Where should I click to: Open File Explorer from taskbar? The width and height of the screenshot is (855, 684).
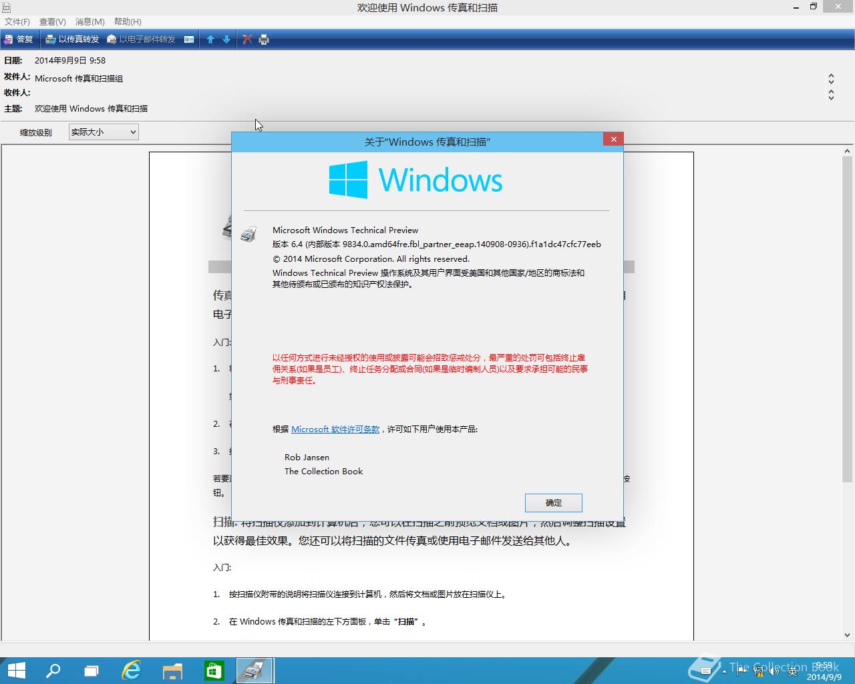point(172,671)
